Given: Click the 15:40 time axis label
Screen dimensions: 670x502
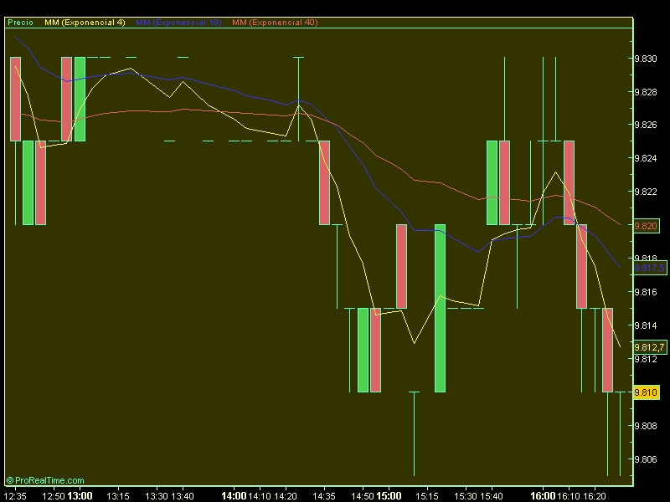Looking at the screenshot, I should coord(491,496).
